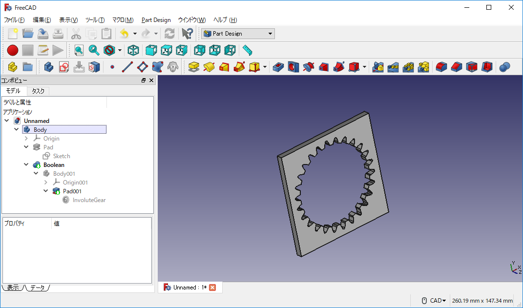
Task: Set isometric view cube
Action: tap(133, 50)
